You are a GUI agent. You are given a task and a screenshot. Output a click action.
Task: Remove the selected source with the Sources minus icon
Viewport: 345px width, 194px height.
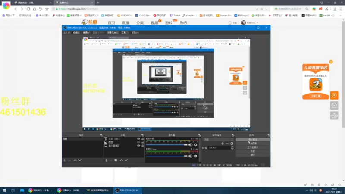pyautogui.click(x=111, y=160)
